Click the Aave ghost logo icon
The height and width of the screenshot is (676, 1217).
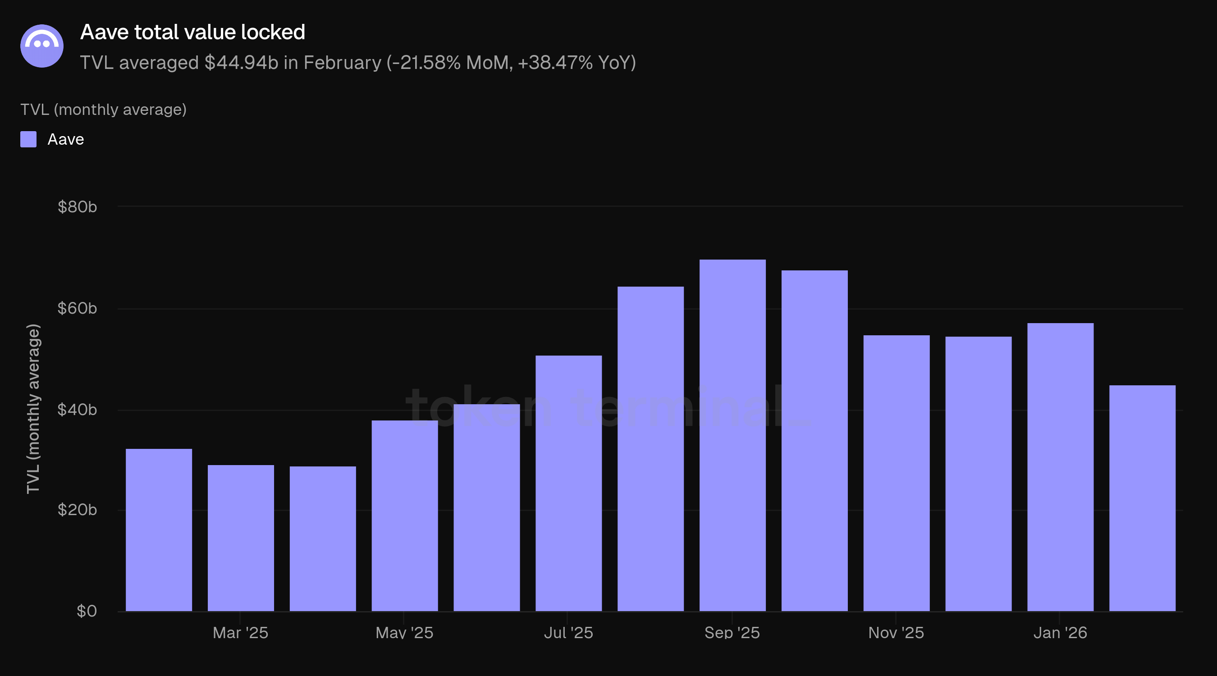point(42,46)
